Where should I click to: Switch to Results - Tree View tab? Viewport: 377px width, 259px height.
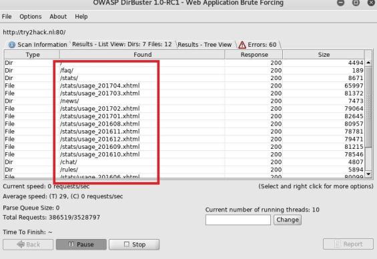pyautogui.click(x=205, y=45)
